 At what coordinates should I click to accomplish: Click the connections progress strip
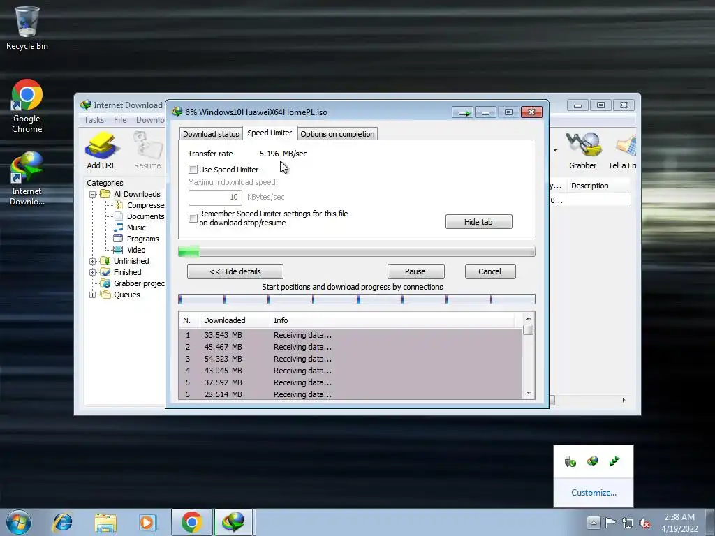click(x=357, y=299)
